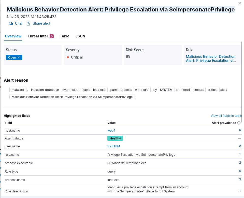
Task: Click the Alert prevalence info icon
Action: point(239,123)
